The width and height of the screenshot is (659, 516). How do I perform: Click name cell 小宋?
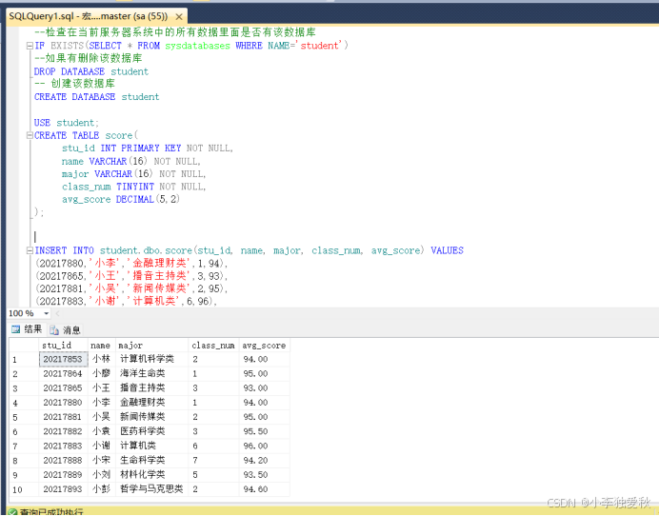coord(101,461)
